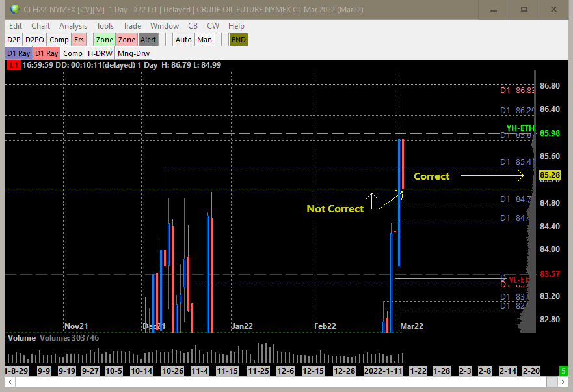573x392 pixels.
Task: Click the Mng-Drw toolbar button
Action: click(x=134, y=53)
